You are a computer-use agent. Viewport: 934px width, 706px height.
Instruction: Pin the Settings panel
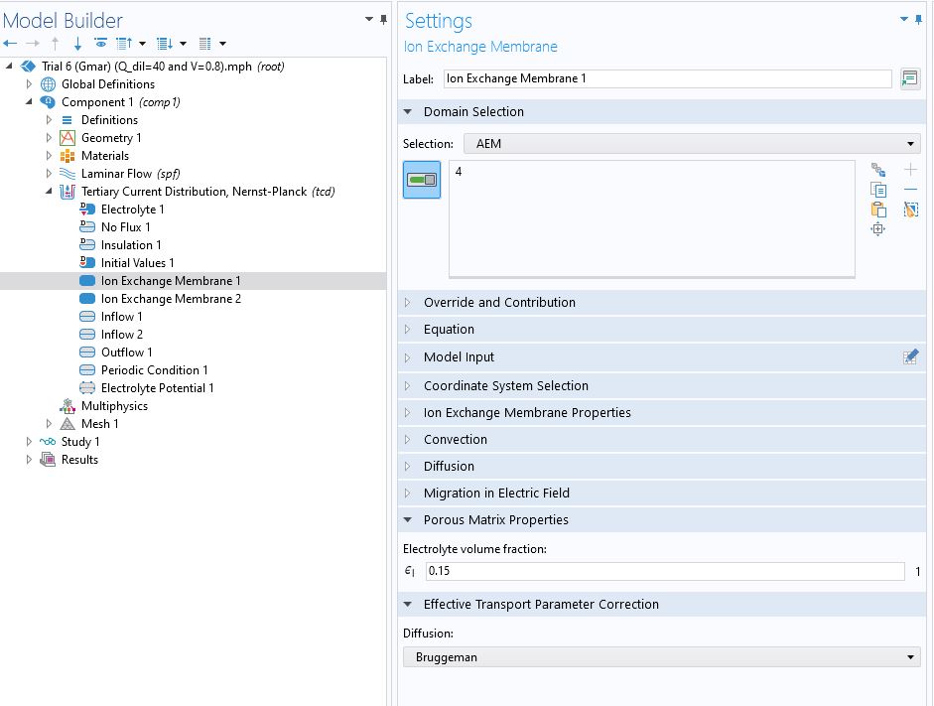[919, 19]
